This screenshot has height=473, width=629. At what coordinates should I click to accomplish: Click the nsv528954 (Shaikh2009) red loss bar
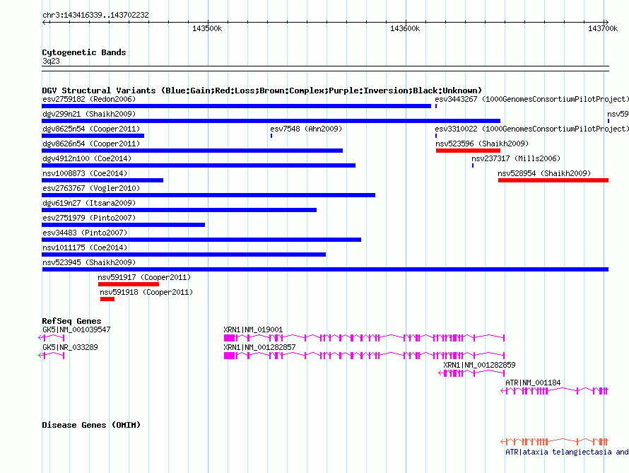[x=553, y=180]
